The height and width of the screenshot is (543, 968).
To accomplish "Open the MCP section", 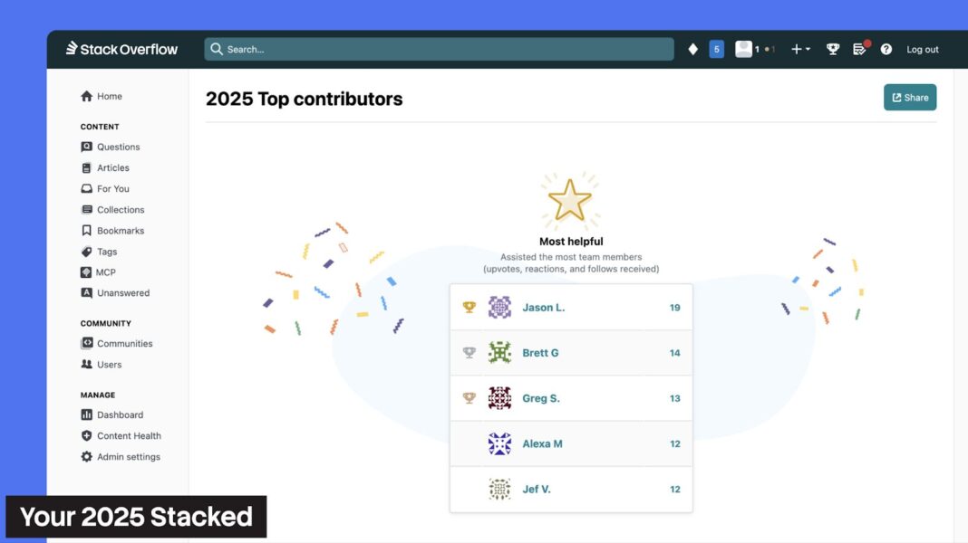I will (x=103, y=271).
